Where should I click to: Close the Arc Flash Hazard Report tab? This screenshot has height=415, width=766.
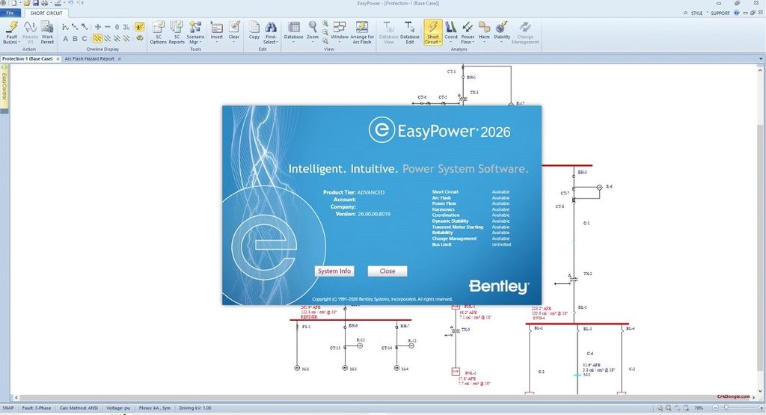120,58
